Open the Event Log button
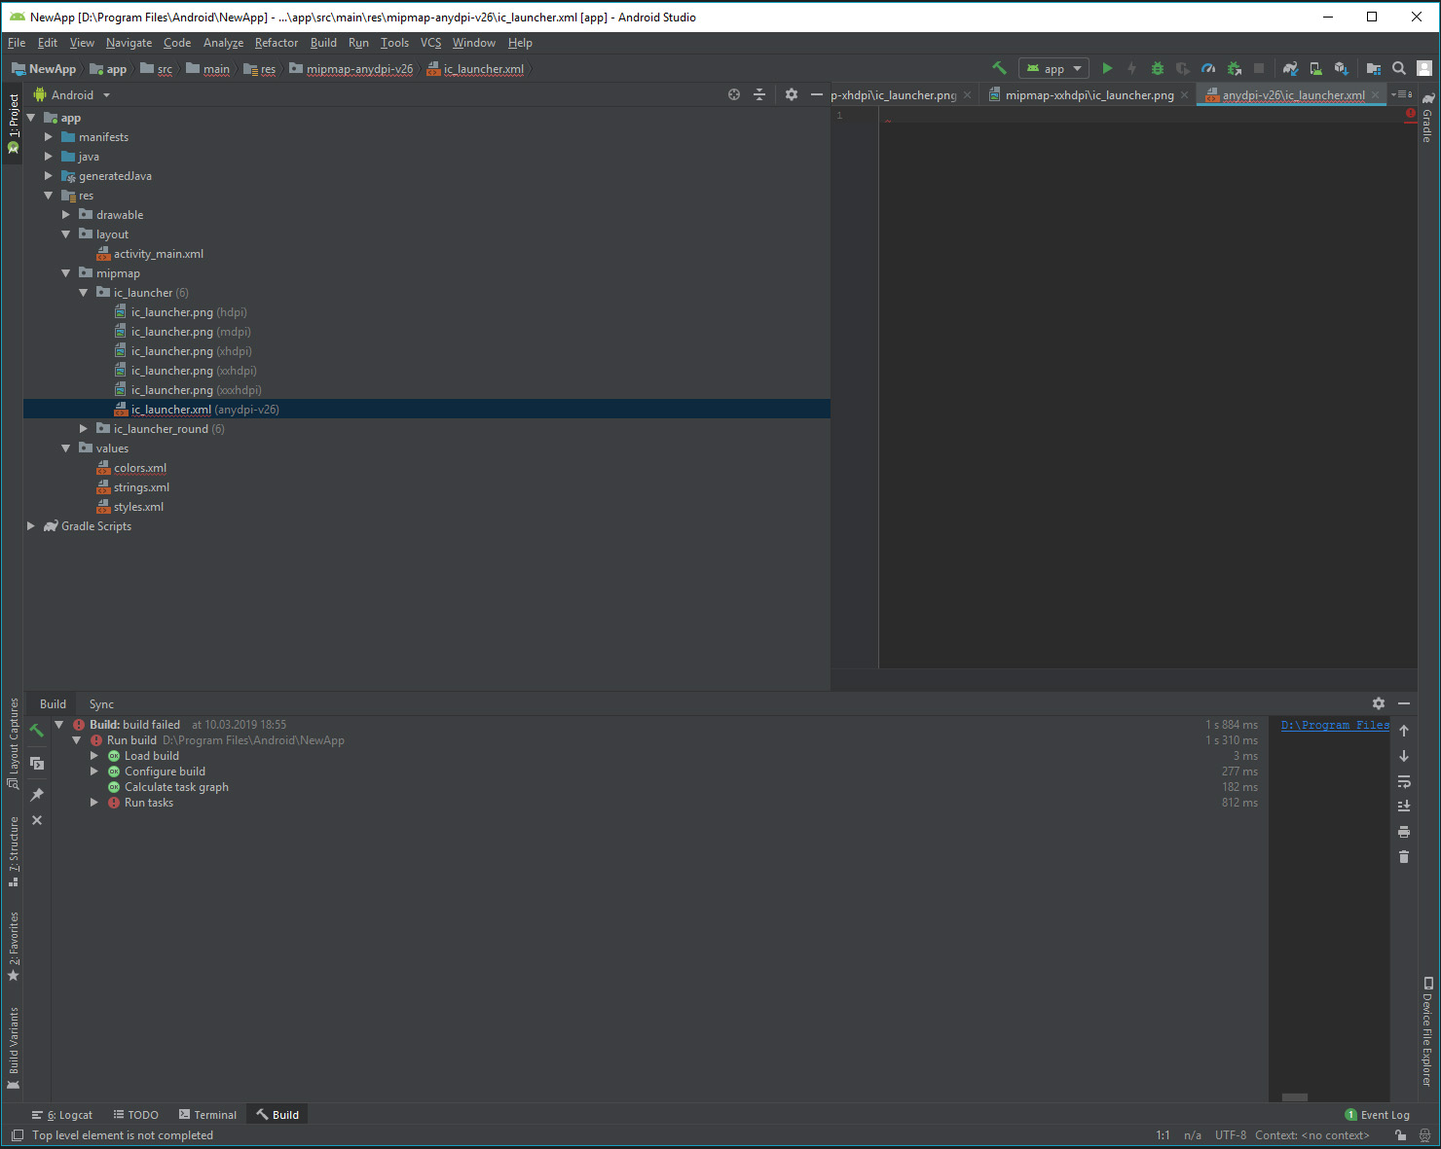Viewport: 1441px width, 1149px height. click(1377, 1115)
